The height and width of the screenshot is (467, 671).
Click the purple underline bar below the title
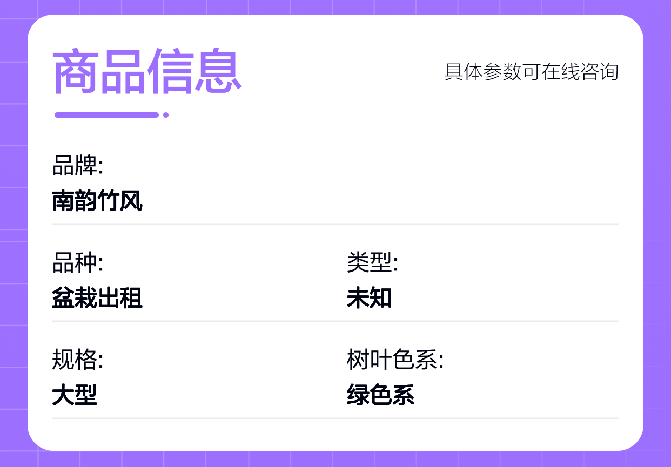click(x=106, y=114)
